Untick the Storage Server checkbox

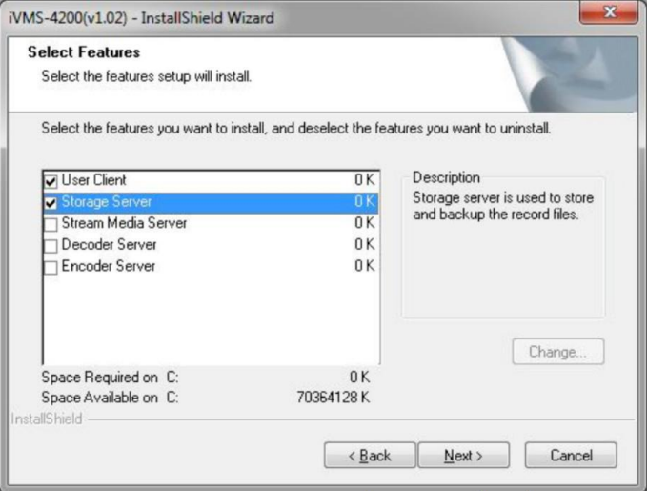(51, 203)
